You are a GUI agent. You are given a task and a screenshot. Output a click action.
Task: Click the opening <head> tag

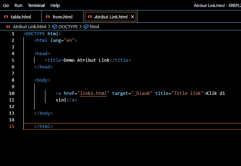(x=42, y=54)
